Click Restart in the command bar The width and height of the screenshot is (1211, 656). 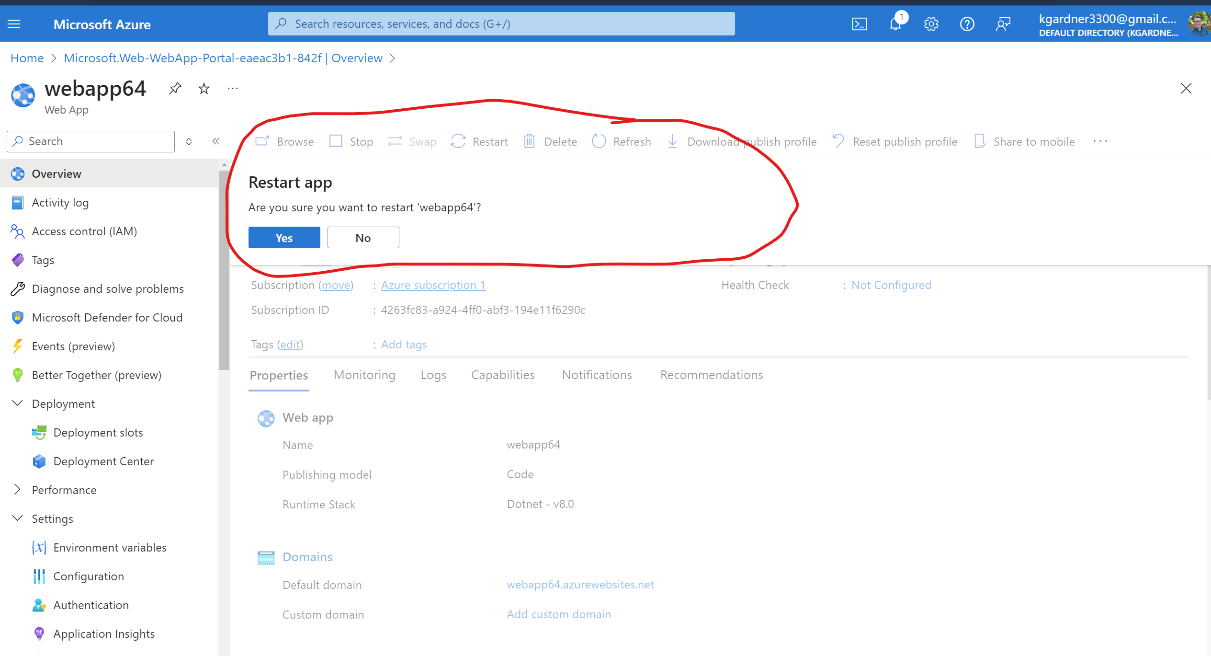(479, 141)
